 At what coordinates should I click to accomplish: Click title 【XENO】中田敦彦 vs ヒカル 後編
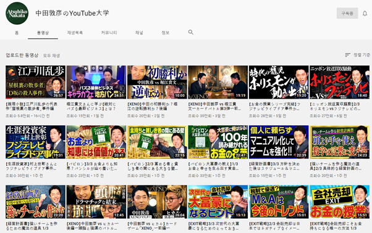point(93,226)
